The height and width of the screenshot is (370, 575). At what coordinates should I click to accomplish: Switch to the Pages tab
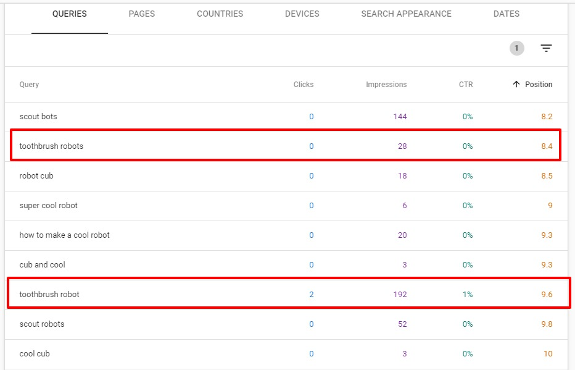coord(142,14)
